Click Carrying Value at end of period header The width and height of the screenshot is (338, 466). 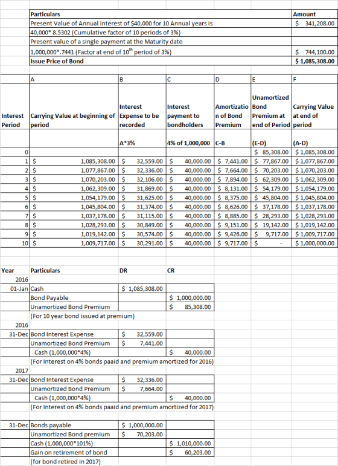click(x=315, y=106)
